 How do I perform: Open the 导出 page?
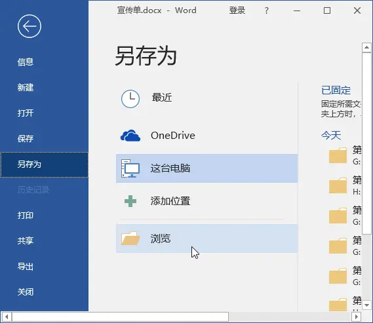(26, 267)
